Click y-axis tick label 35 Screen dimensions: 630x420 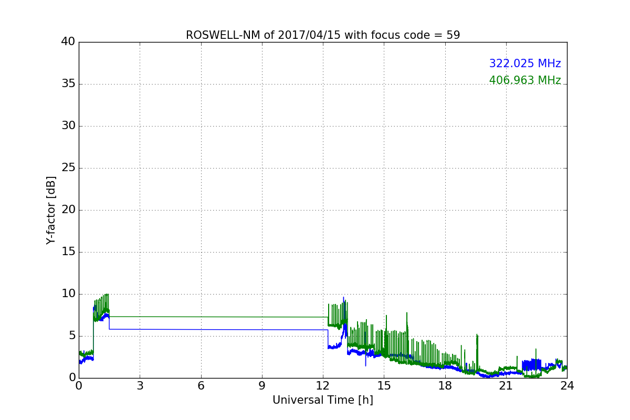68,84
